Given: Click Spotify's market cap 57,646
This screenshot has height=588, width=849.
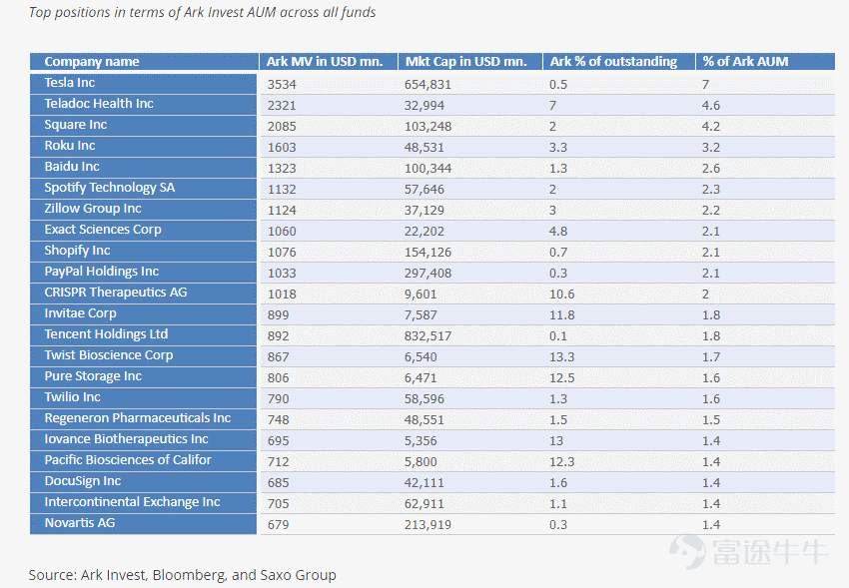Looking at the screenshot, I should [x=424, y=190].
